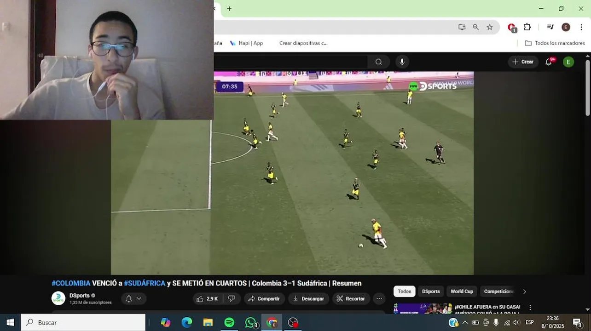Click the #COLOMBIA hashtag in video title

(71, 283)
